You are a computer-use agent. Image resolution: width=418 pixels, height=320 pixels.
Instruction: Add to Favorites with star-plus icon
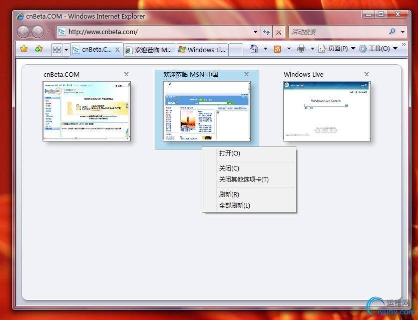coord(39,49)
